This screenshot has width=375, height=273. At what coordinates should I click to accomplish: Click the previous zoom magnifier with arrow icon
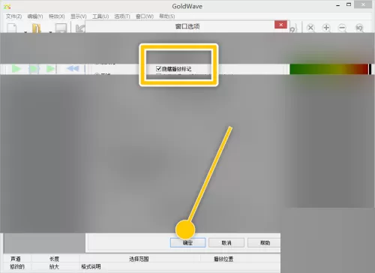[359, 28]
